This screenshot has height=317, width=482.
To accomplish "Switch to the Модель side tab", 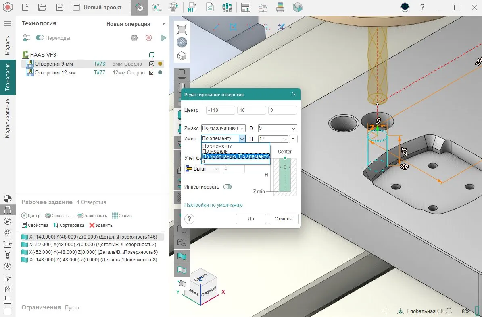I will pos(7,45).
